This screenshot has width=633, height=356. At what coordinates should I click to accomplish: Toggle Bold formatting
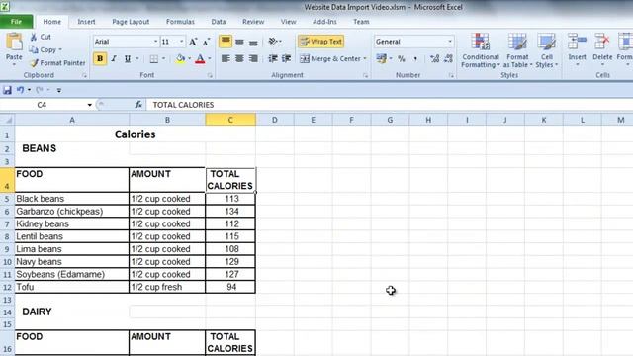click(x=100, y=59)
